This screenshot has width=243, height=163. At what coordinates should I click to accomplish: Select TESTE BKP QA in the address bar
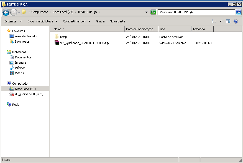87,12
